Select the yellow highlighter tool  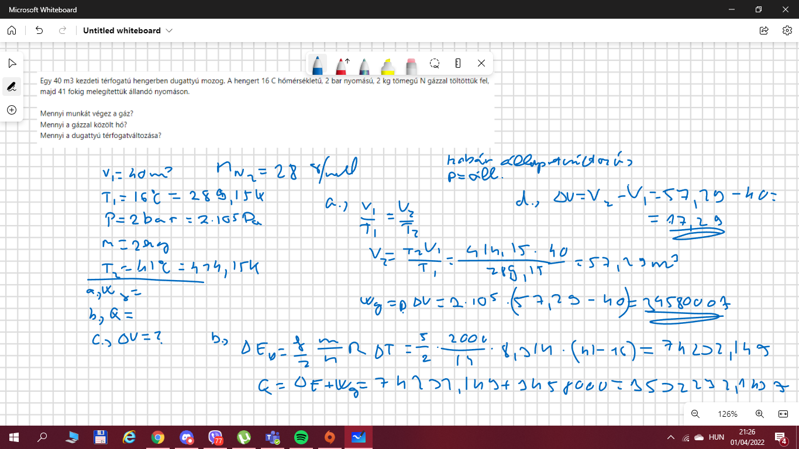(387, 63)
